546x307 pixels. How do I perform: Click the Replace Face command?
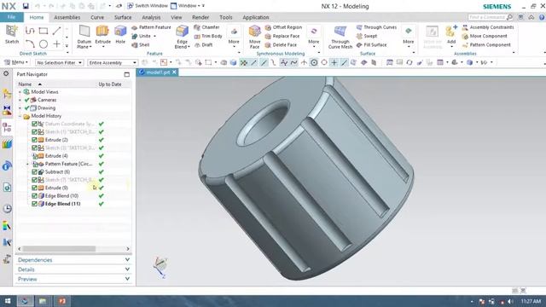pyautogui.click(x=282, y=36)
